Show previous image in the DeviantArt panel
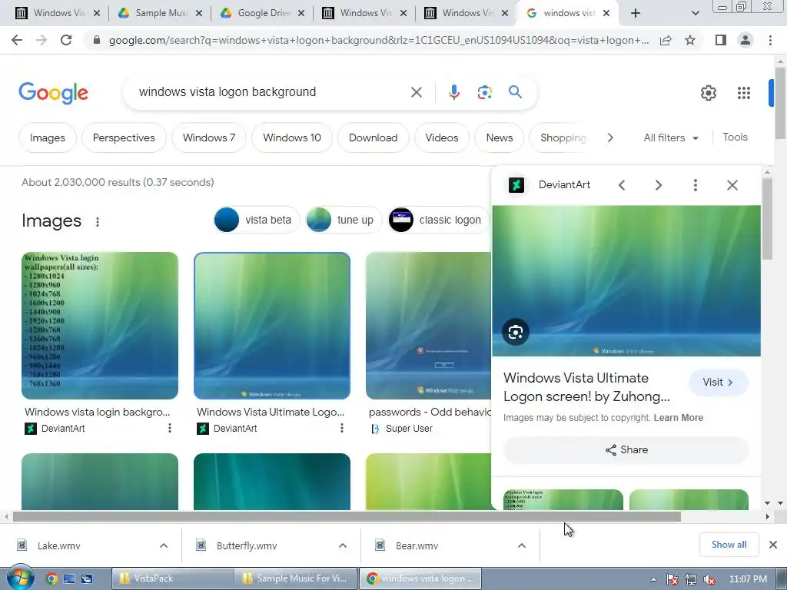787x590 pixels. pyautogui.click(x=621, y=185)
